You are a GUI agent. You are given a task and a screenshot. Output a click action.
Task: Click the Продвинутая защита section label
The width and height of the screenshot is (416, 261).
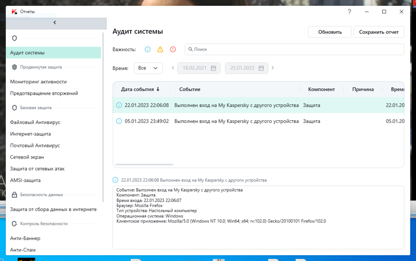tap(41, 67)
